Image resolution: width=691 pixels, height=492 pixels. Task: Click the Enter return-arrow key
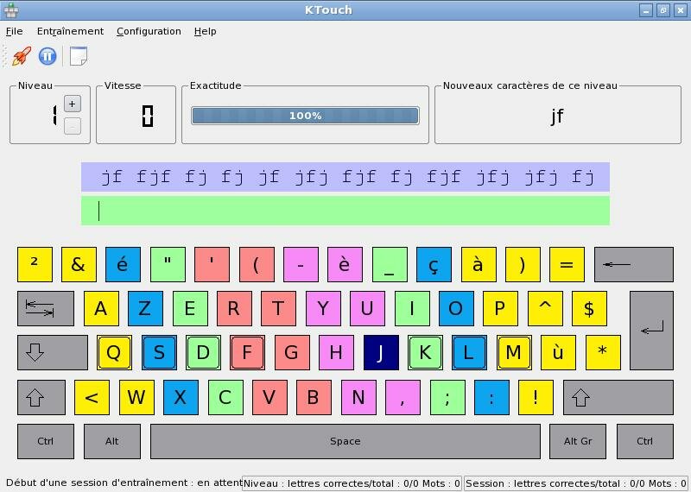(x=651, y=331)
